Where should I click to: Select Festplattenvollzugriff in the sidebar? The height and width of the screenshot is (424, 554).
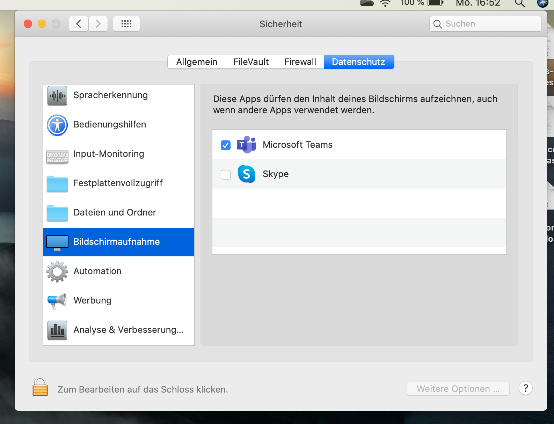(x=118, y=183)
